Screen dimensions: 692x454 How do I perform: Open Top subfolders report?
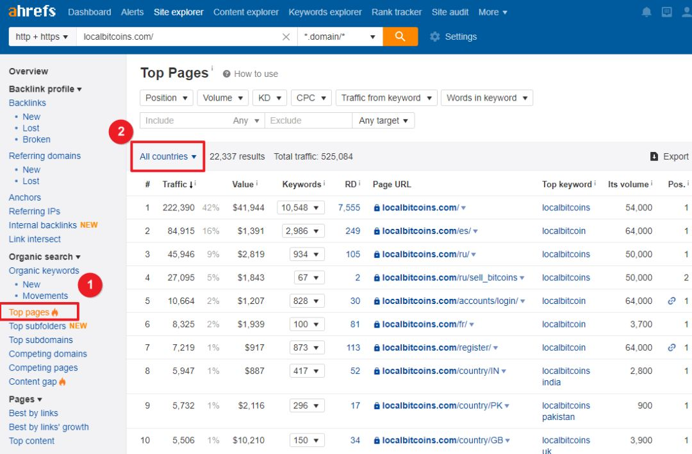37,326
